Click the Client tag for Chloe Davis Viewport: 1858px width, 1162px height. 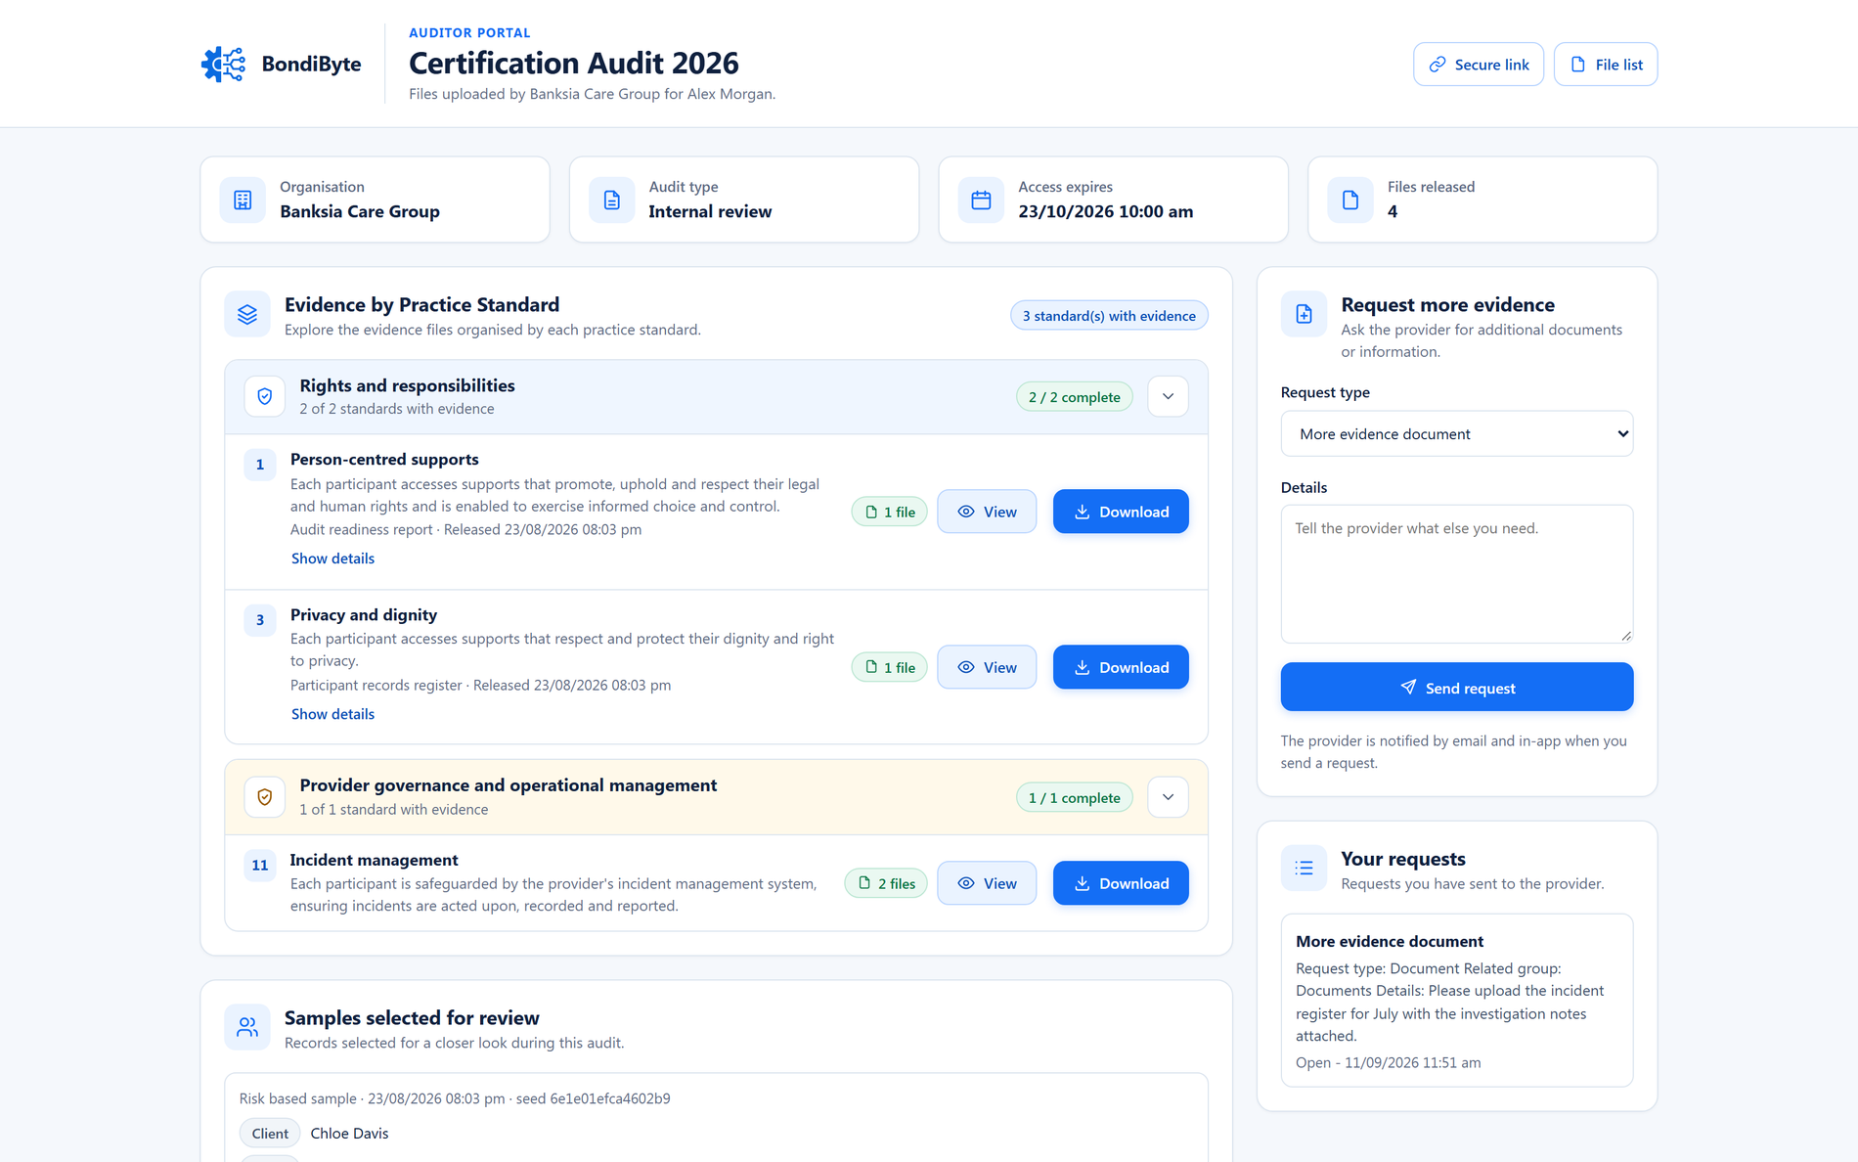270,1134
